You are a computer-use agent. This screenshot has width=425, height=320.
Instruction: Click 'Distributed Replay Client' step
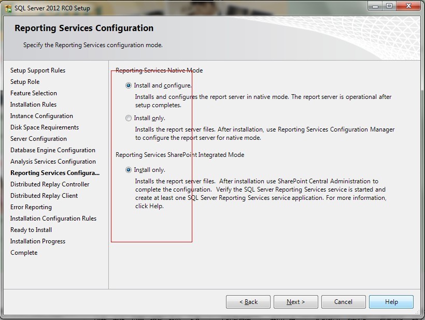coord(44,195)
